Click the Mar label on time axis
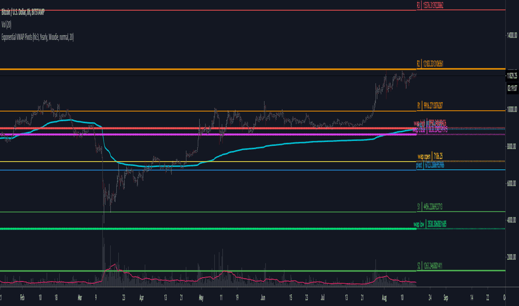The width and height of the screenshot is (519, 306). (x=80, y=298)
